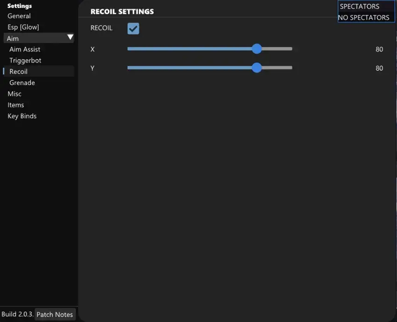
Task: Select Aim Assist in the sidebar
Action: (x=25, y=49)
